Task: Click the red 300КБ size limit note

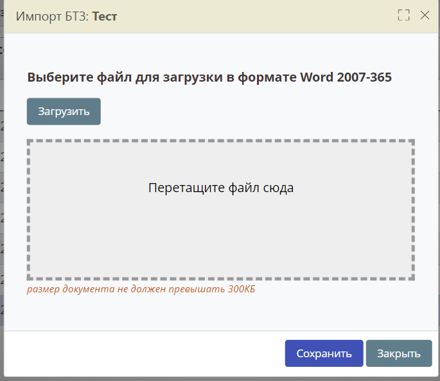Action: click(141, 289)
